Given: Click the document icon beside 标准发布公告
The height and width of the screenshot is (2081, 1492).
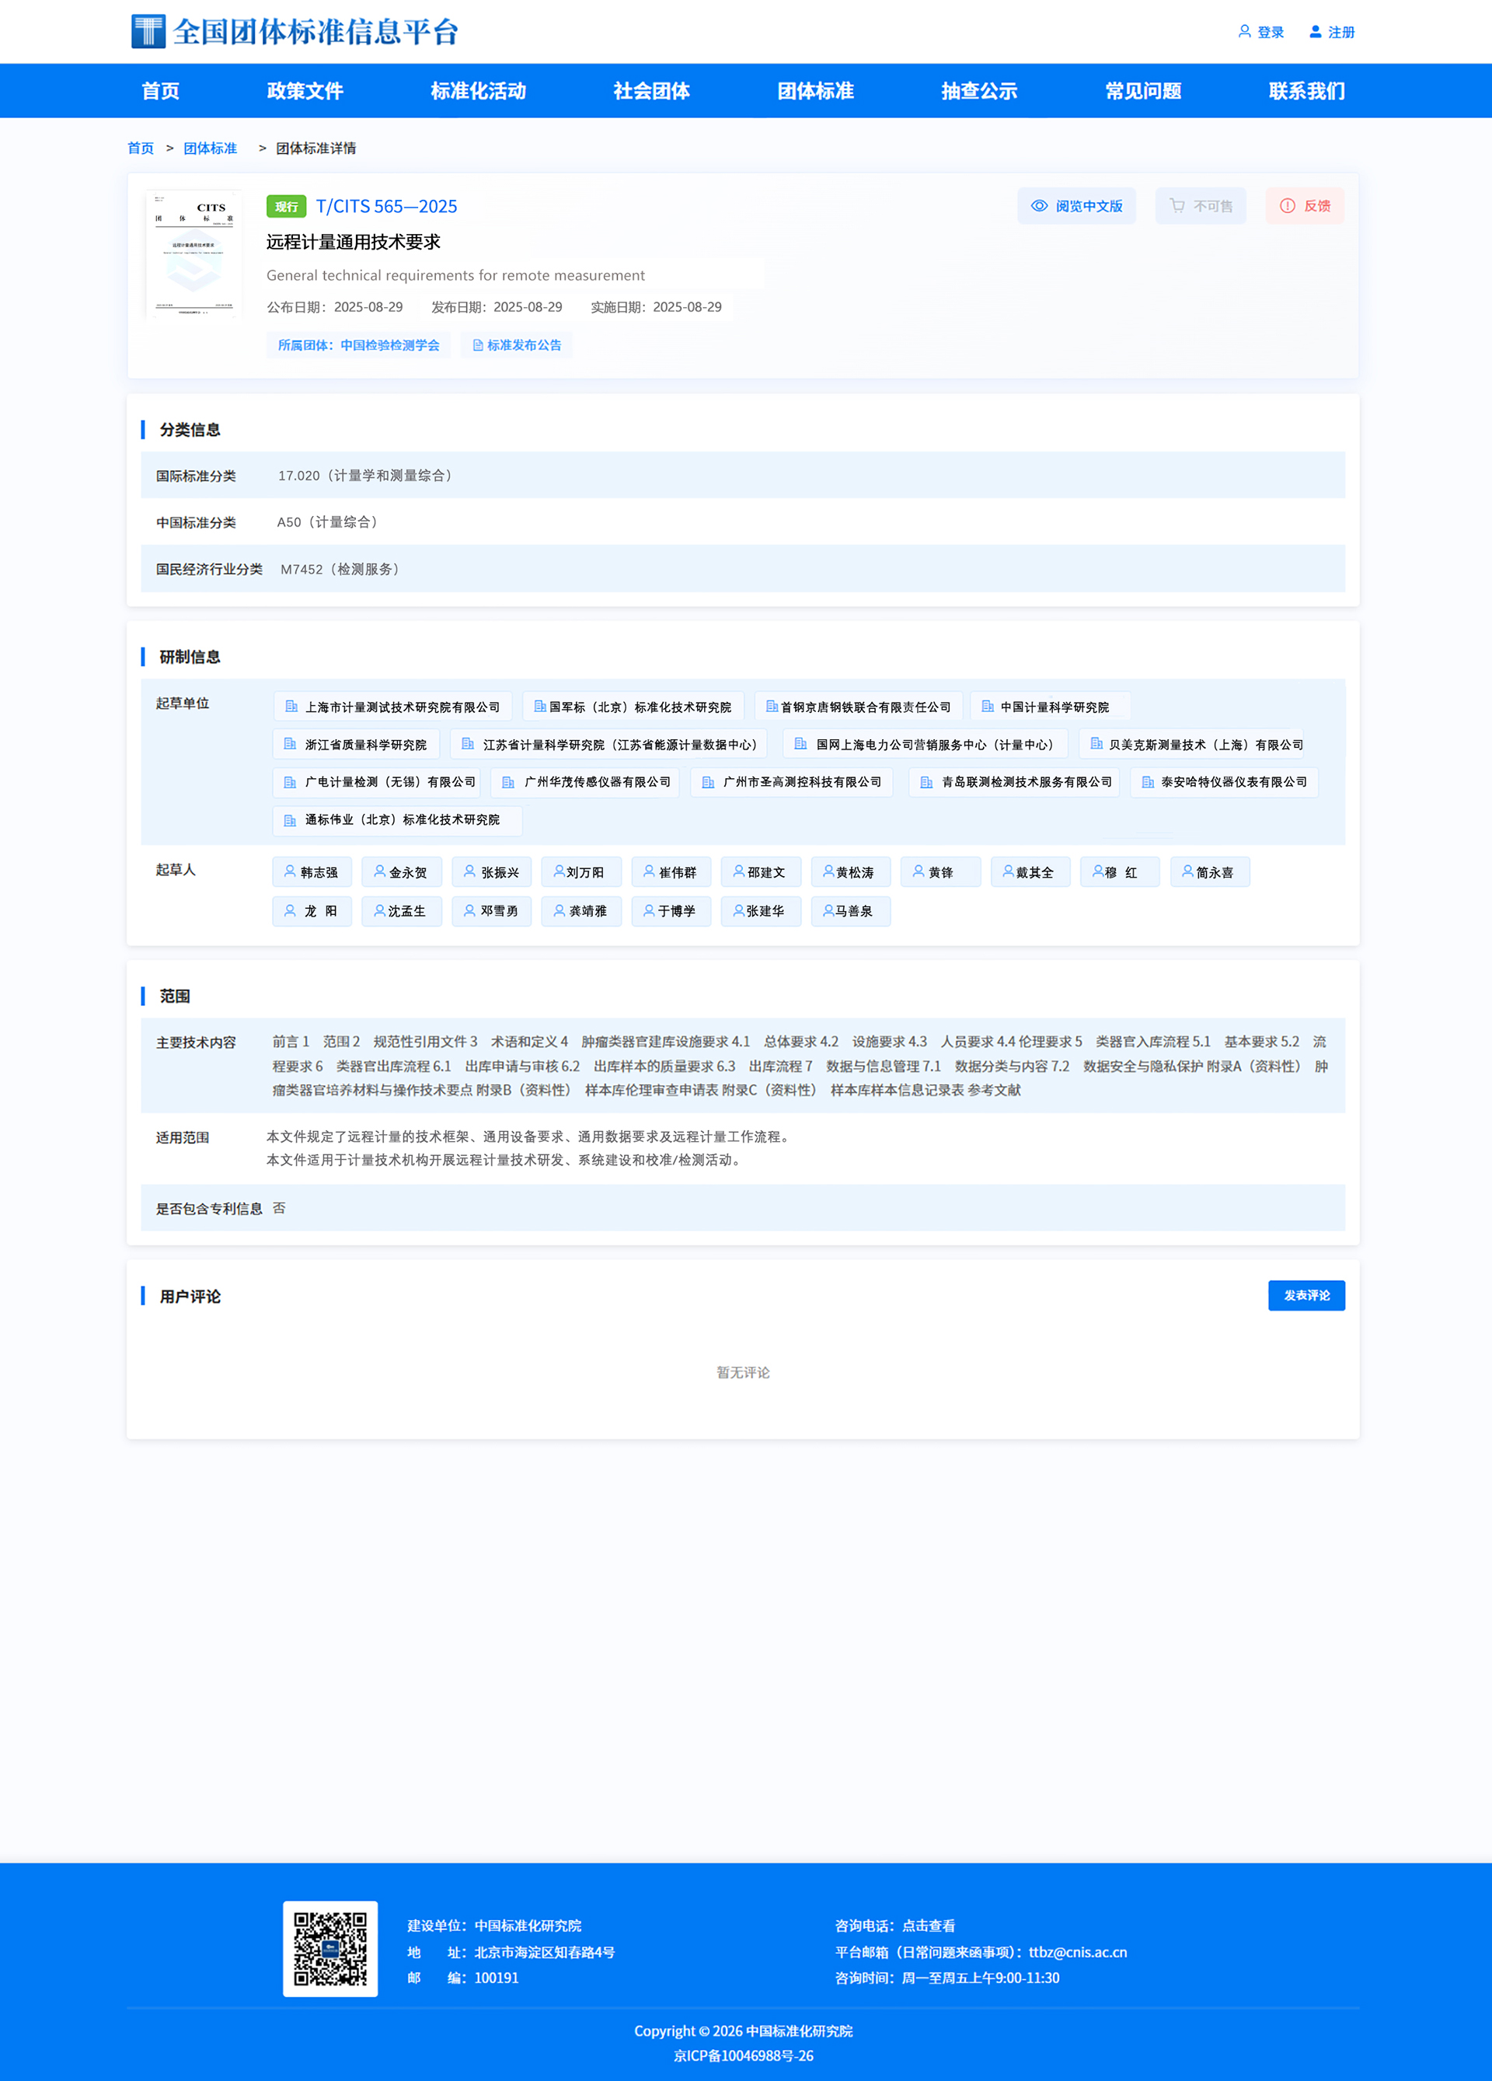Looking at the screenshot, I should pyautogui.click(x=478, y=345).
